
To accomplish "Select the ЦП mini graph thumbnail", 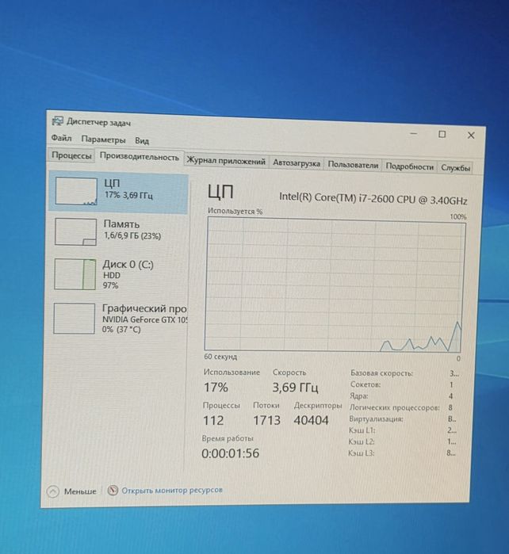I will 76,191.
